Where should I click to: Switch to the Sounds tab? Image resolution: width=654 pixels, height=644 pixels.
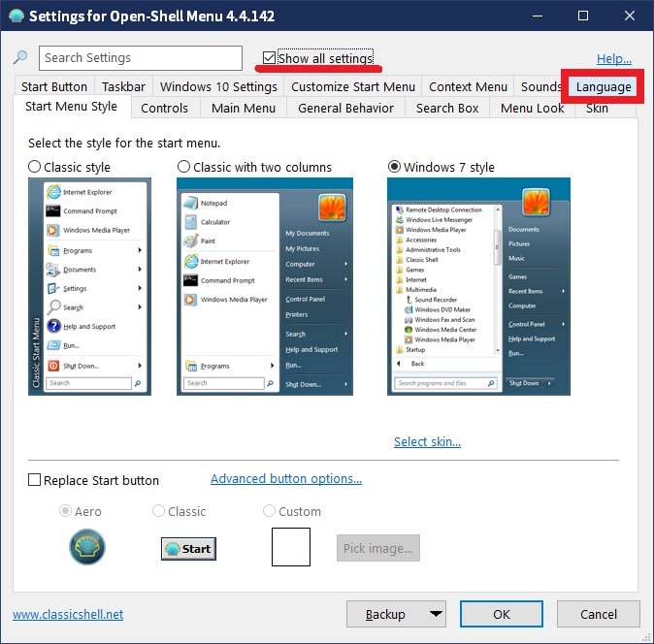540,86
